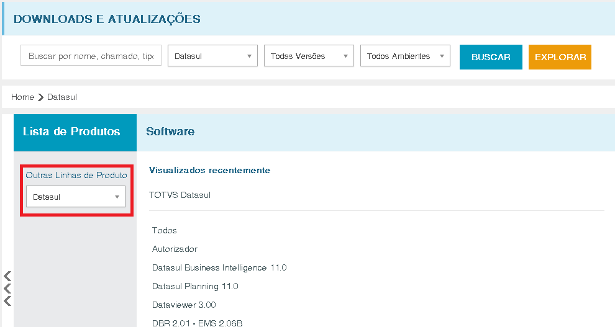The width and height of the screenshot is (615, 327).
Task: Open Datasul Business Intelligence 11.0
Action: tap(219, 268)
